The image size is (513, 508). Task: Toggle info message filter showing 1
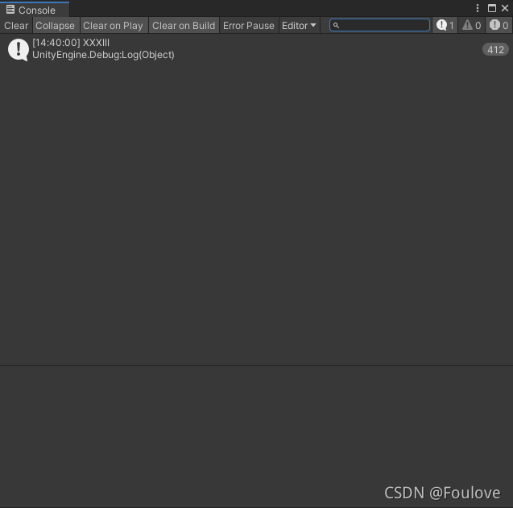click(445, 25)
